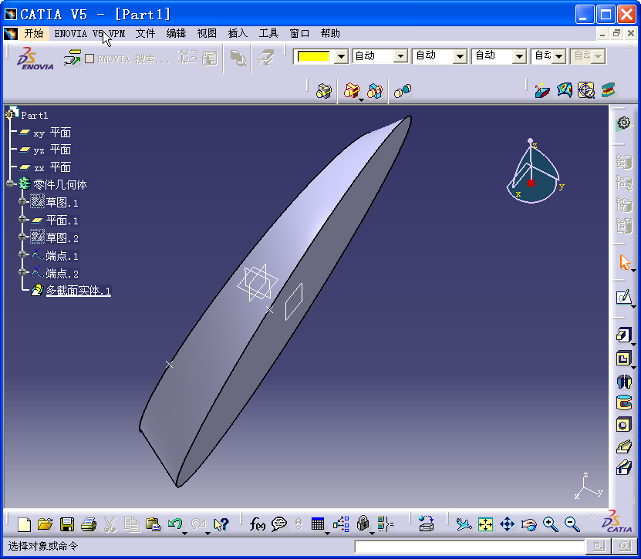Open the Undo history dropdown arrow
This screenshot has height=559, width=641.
pos(185,534)
